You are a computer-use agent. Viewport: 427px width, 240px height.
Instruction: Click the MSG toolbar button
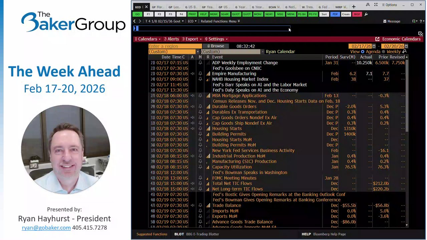(280, 14)
